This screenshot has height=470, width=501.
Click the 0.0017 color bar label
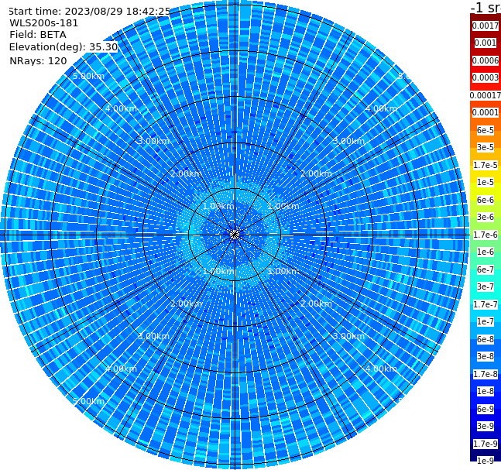[x=486, y=26]
